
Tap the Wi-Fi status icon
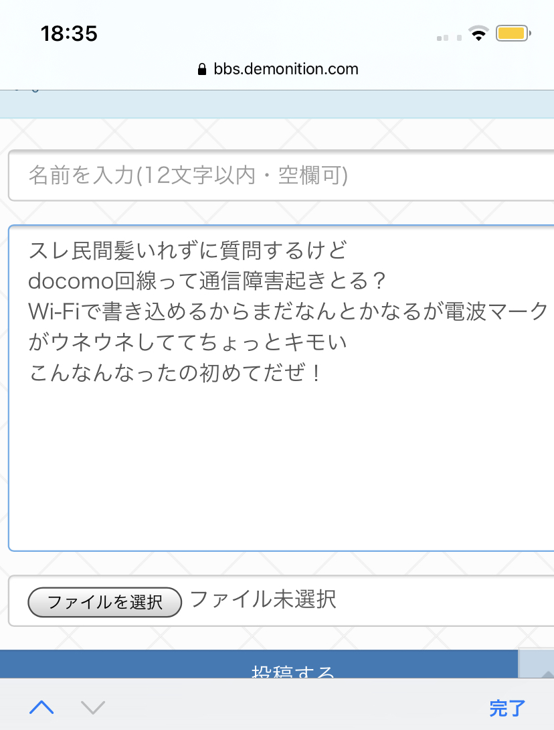pos(478,33)
